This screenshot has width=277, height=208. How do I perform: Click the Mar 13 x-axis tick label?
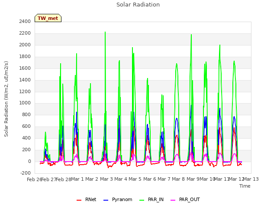[251, 179]
